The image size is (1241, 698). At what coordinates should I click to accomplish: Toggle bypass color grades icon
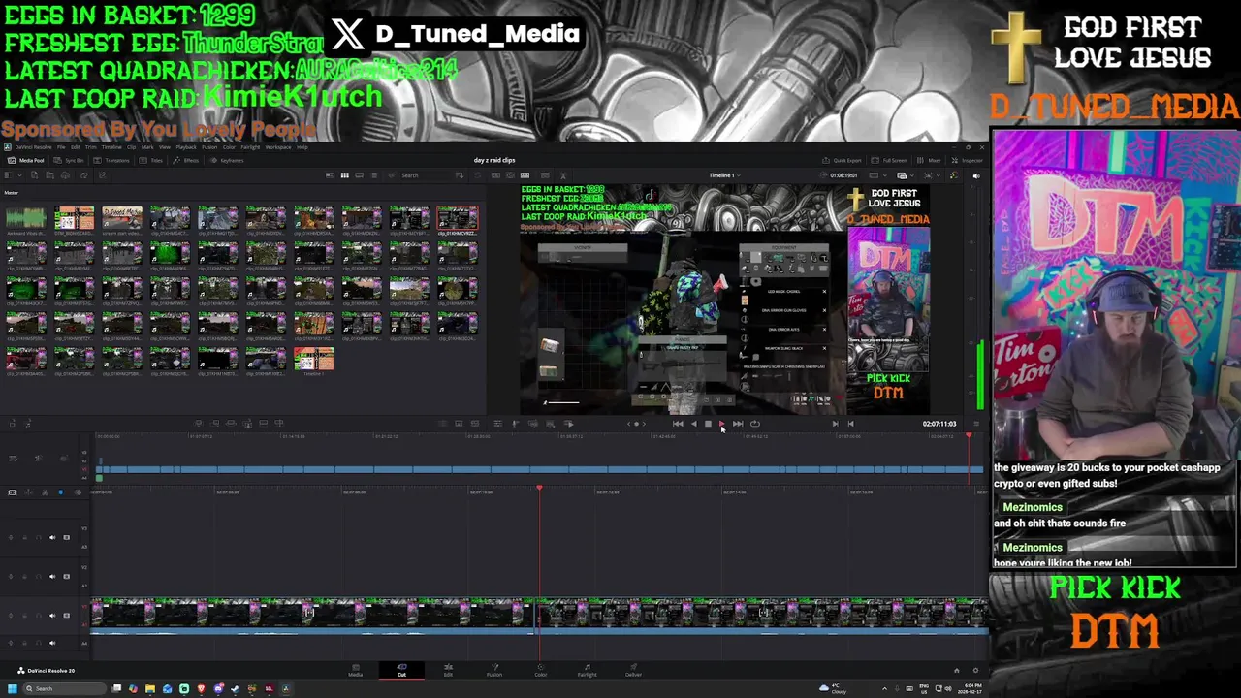point(953,175)
